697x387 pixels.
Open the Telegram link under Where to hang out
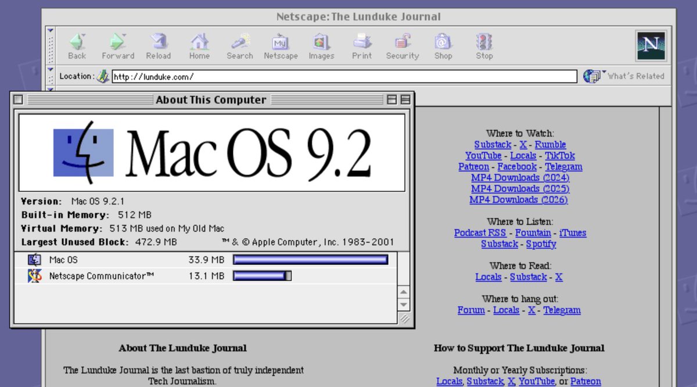point(562,310)
